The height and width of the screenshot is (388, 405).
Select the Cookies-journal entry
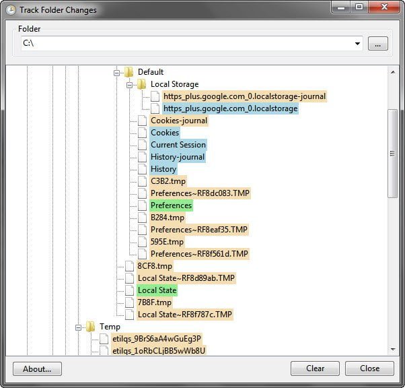(179, 121)
